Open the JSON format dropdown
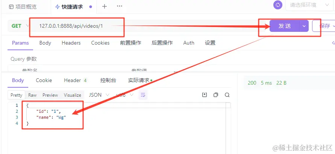This screenshot has height=154, width=335. [x=99, y=95]
